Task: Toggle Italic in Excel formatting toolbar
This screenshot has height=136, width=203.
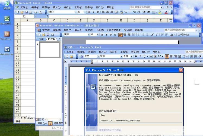Action: 94,12
